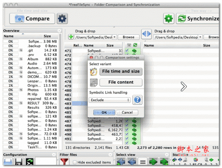Load configuration with the open folder icon
The image size is (222, 168).
(8, 162)
